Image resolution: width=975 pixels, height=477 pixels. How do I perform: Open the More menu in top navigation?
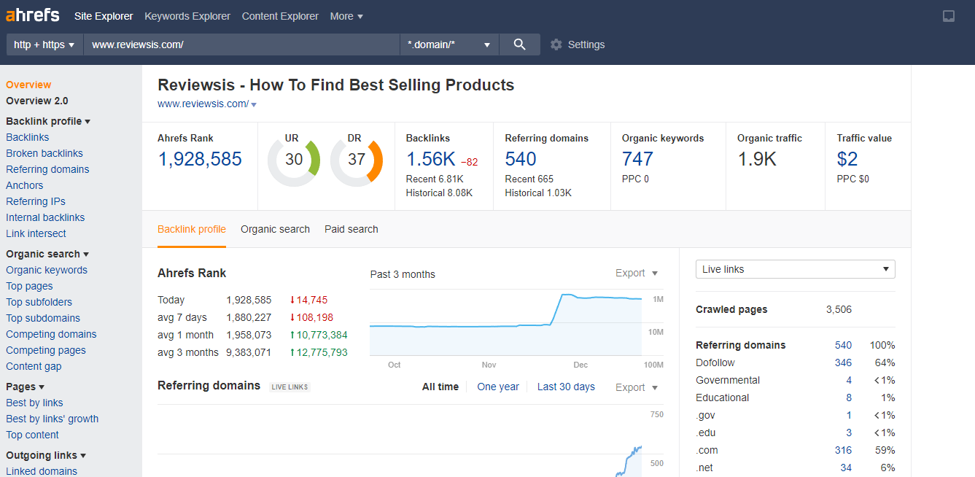346,16
